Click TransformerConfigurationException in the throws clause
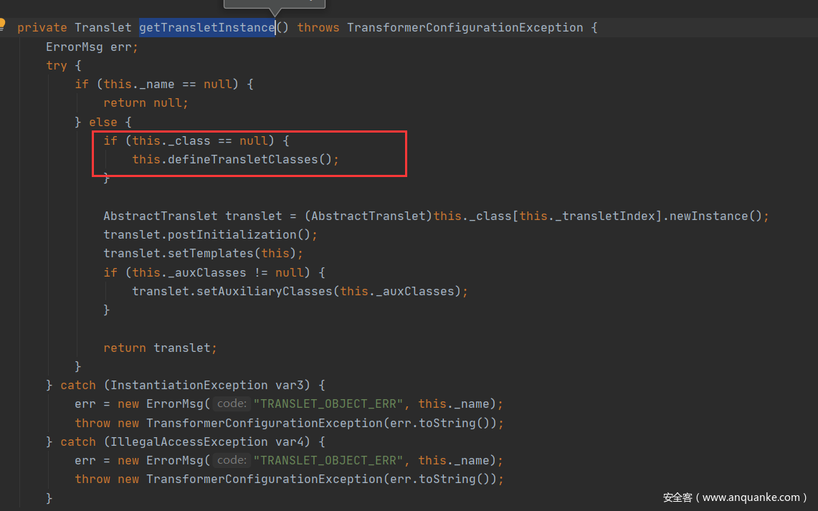818x511 pixels. pyautogui.click(x=465, y=28)
